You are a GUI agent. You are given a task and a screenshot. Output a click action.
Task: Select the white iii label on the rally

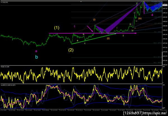[134, 13]
